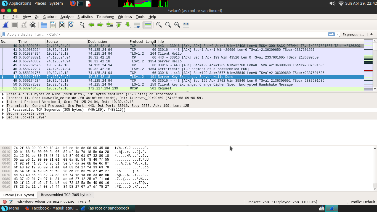Expand first Secure Sockets Layer entry

tap(3, 113)
